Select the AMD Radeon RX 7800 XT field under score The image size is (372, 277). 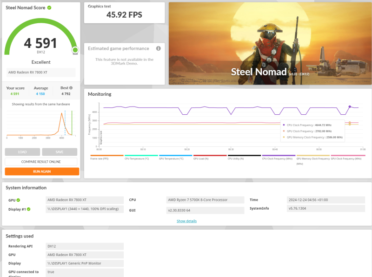pyautogui.click(x=41, y=73)
